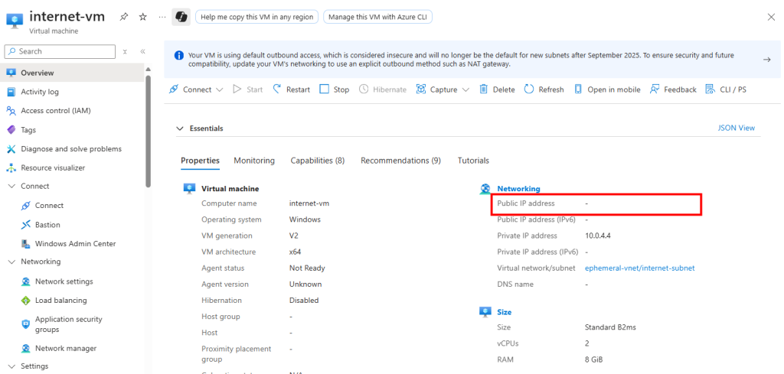Collapse the Connect section

pos(12,187)
